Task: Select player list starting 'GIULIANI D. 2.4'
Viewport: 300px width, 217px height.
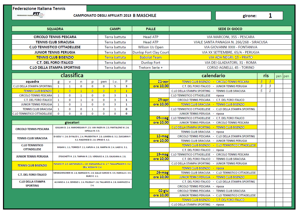Action: [x=92, y=129]
